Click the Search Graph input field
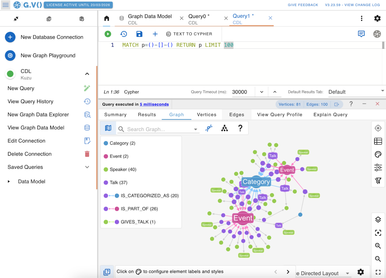This screenshot has height=278, width=386. click(156, 129)
